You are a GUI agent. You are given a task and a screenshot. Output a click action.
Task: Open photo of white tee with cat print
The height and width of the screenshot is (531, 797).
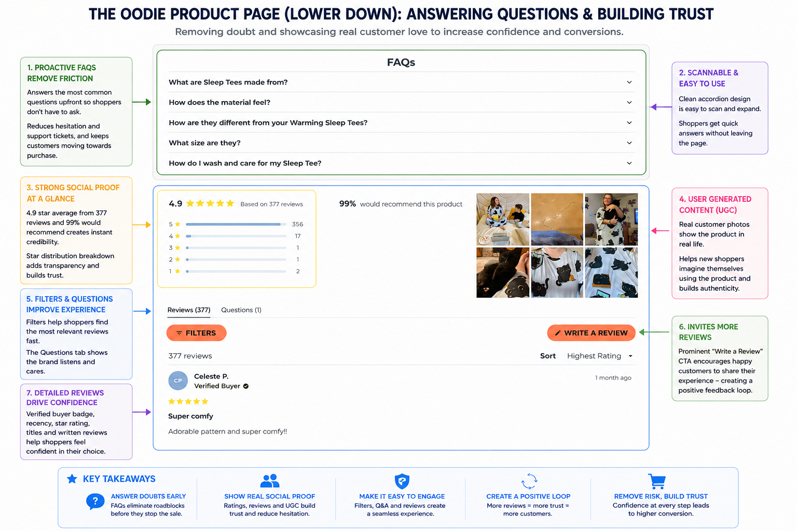pos(557,273)
